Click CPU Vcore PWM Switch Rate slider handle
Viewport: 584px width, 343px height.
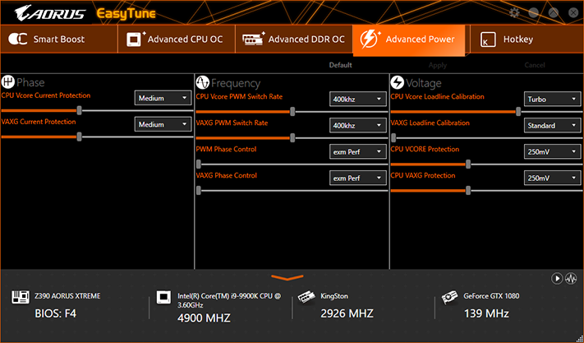click(x=292, y=112)
